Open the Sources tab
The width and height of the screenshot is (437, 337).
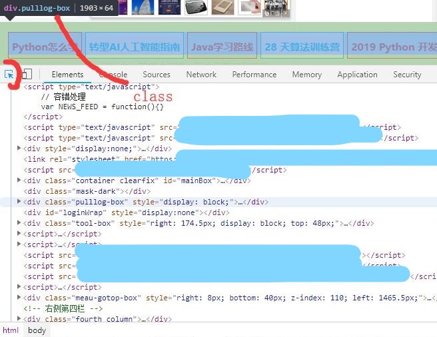[157, 75]
